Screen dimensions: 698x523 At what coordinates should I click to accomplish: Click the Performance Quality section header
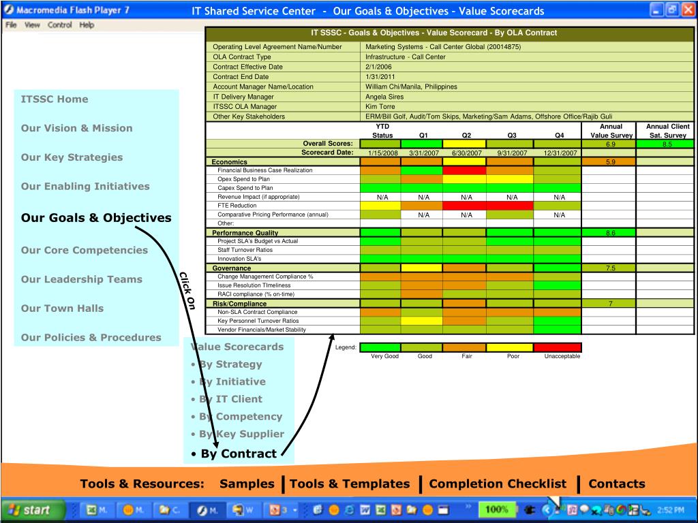283,233
